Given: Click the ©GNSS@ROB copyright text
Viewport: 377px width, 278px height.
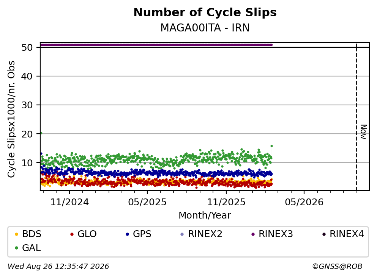Looking at the screenshot, I should [x=337, y=267].
